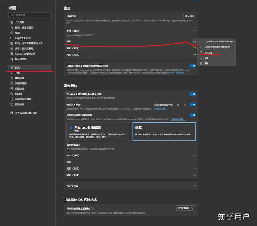Screen dimensions: 257x226
Task: Open the Copilot 和边栏 sidebar icon
Action: tap(12, 38)
